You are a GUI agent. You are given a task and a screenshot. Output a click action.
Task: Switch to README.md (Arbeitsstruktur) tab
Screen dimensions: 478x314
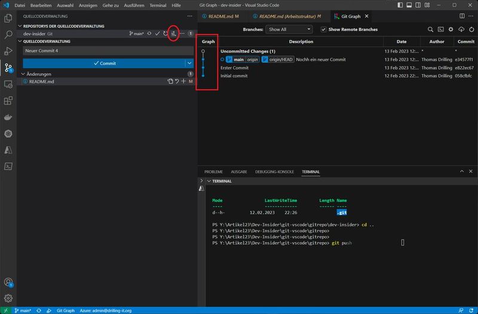tap(287, 16)
